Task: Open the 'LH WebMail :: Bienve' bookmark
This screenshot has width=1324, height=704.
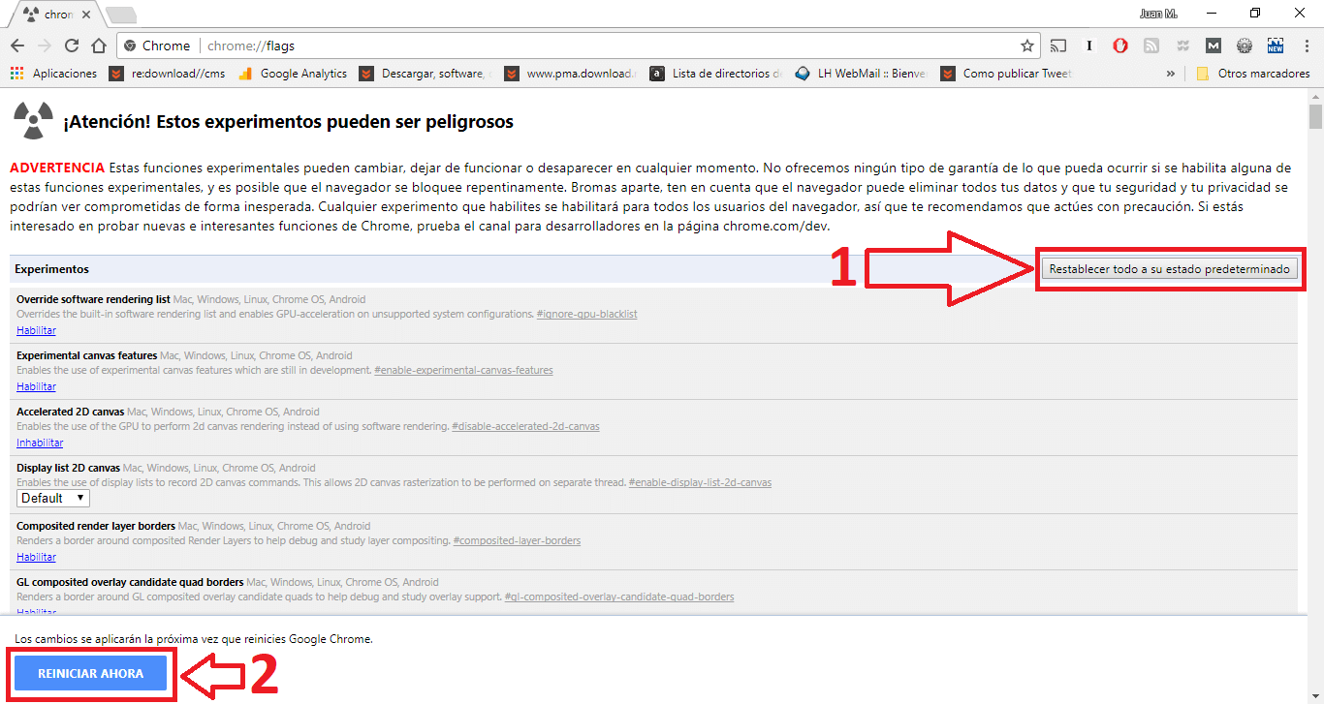Action: click(x=862, y=74)
